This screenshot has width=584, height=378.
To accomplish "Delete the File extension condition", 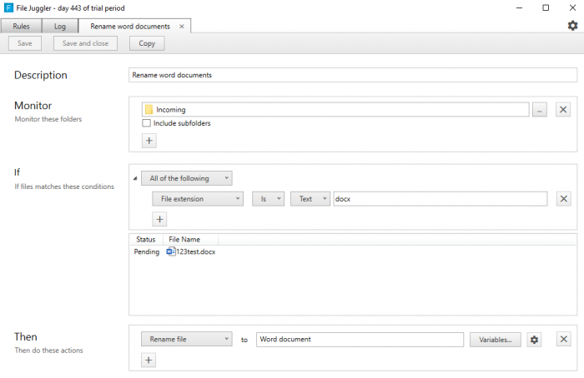I will 563,199.
